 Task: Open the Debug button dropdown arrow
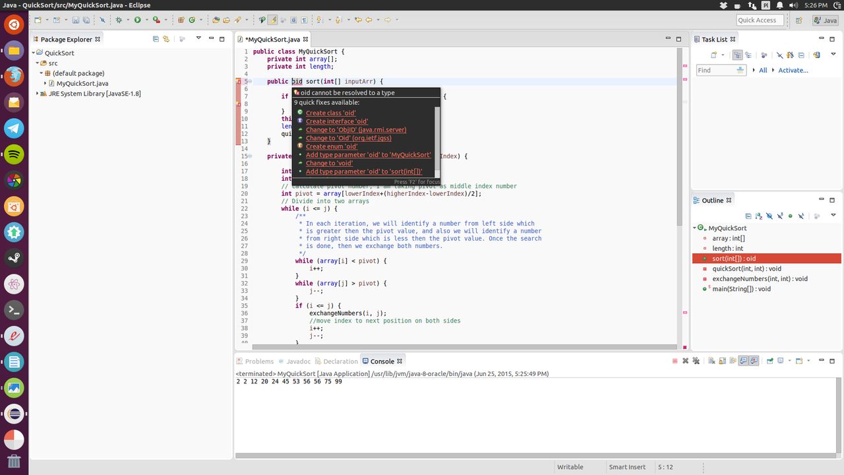128,20
